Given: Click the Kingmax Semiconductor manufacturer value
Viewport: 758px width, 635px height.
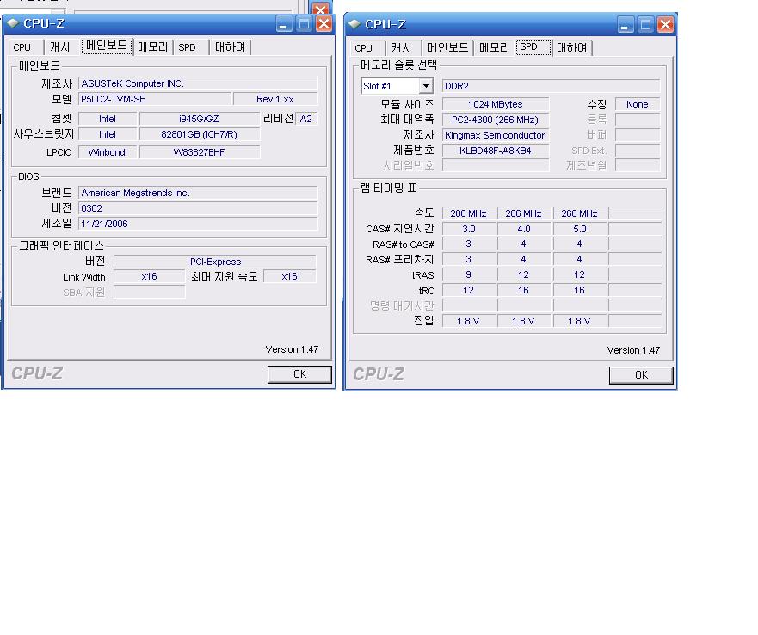Looking at the screenshot, I should (496, 135).
